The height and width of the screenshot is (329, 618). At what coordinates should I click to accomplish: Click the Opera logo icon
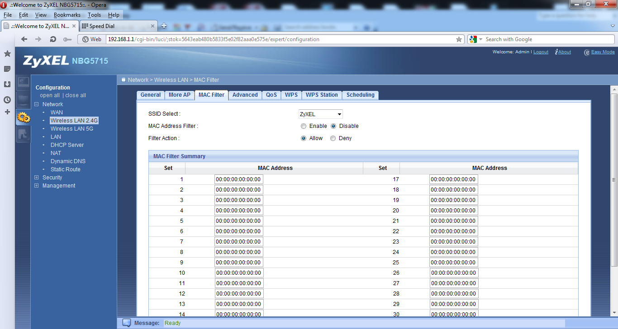coord(4,5)
